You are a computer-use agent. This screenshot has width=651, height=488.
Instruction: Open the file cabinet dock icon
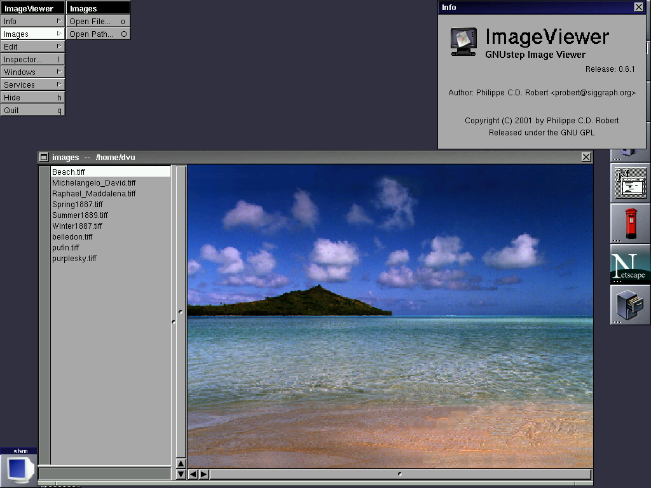pyautogui.click(x=630, y=304)
